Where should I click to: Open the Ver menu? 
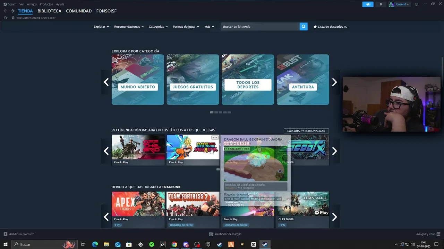[22, 4]
